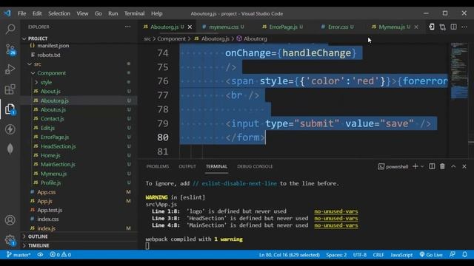This screenshot has width=474, height=266.
Task: Open the notifications bell
Action: click(464, 255)
